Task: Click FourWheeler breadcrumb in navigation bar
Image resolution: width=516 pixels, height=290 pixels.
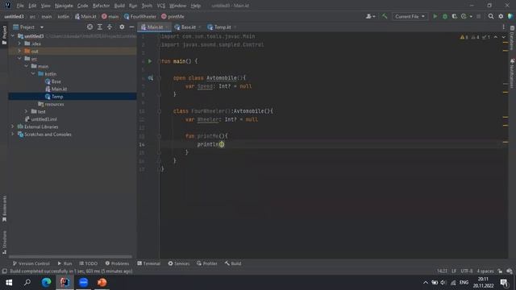Action: coord(139,16)
